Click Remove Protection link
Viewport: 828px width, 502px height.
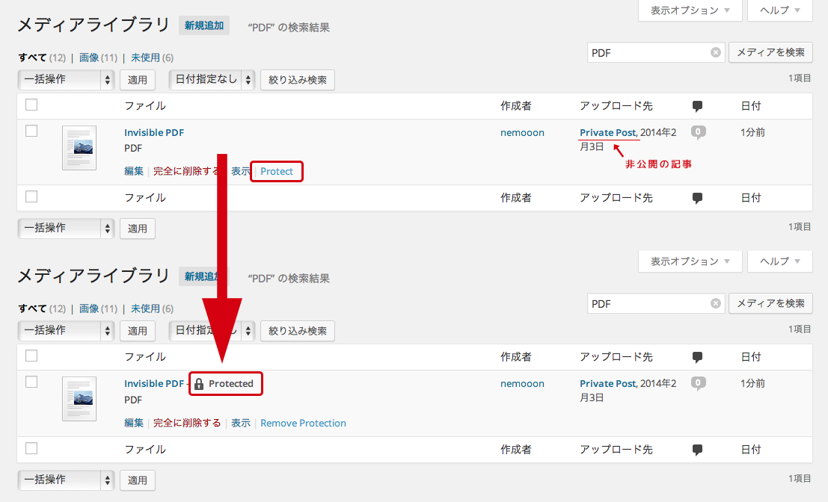click(x=303, y=423)
